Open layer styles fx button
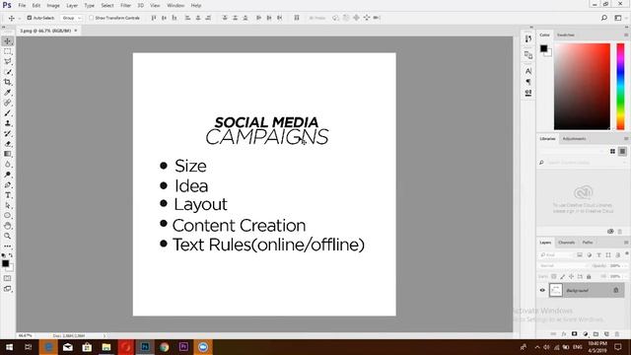The width and height of the screenshot is (631, 355). coord(564,334)
